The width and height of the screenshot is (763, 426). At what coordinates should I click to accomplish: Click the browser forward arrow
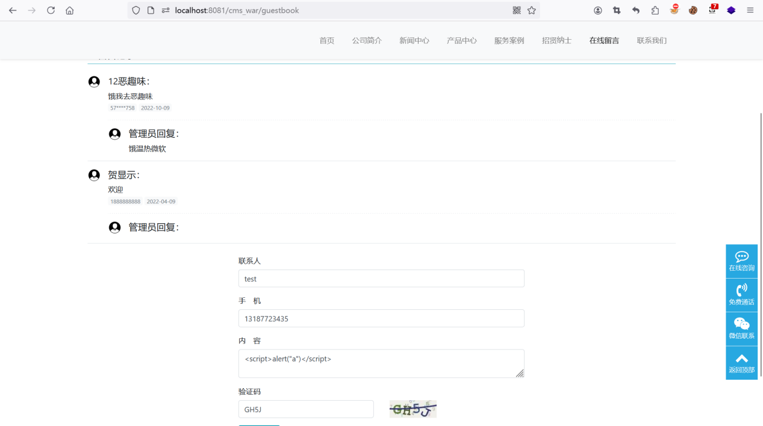click(32, 10)
